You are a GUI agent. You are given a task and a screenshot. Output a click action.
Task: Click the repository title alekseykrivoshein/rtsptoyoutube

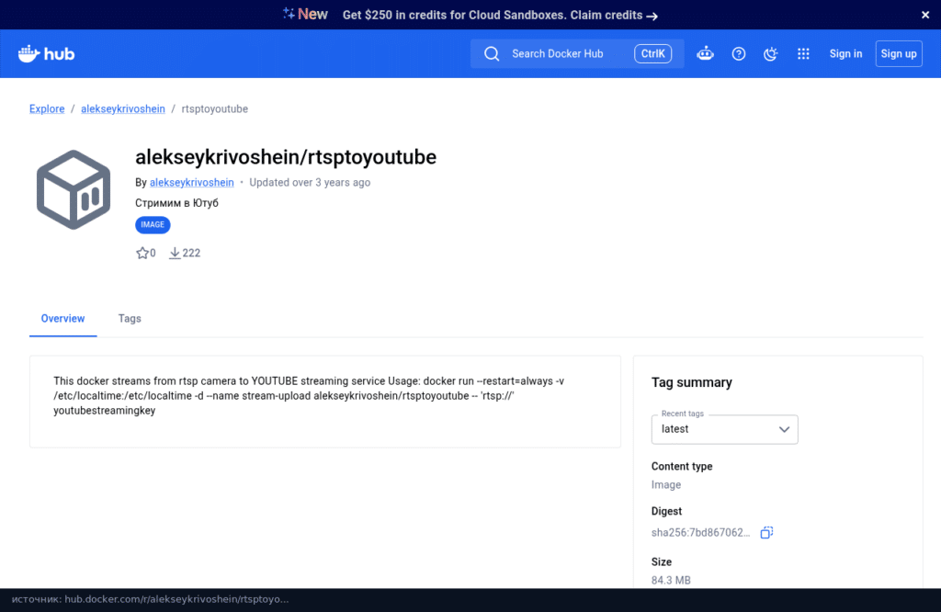click(x=286, y=157)
